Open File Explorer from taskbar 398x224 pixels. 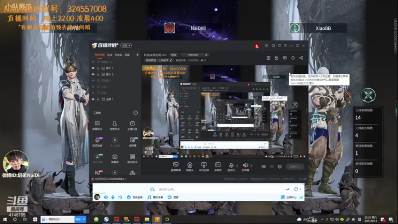147,220
